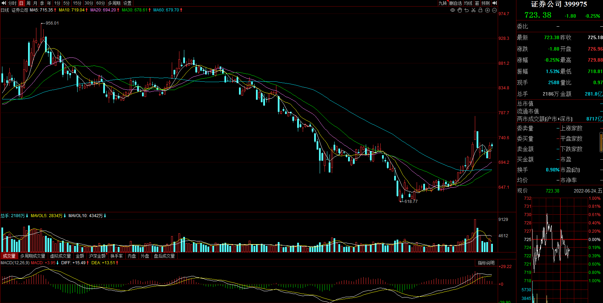Select the 换手率 volume sub-tab

(x=116, y=256)
